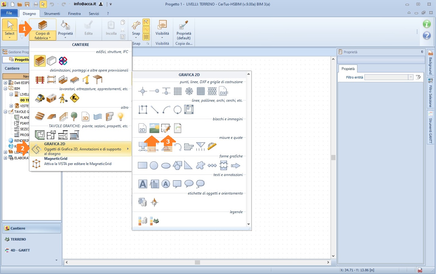The image size is (436, 274).
Task: Toggle the grid snap button
Action: 146,37
